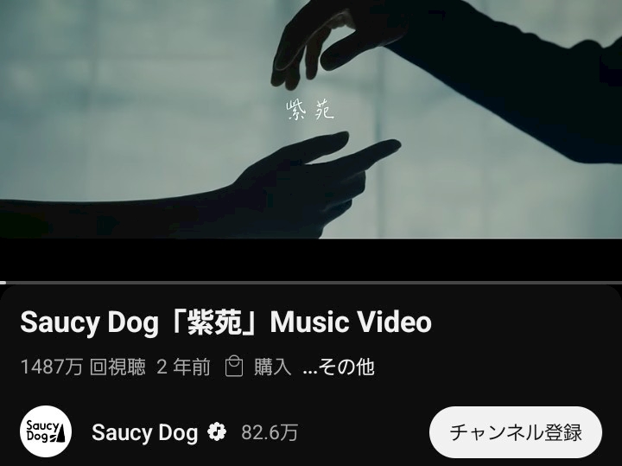
Task: Open the Saucy Dog channel avatar logo
Action: (x=46, y=431)
